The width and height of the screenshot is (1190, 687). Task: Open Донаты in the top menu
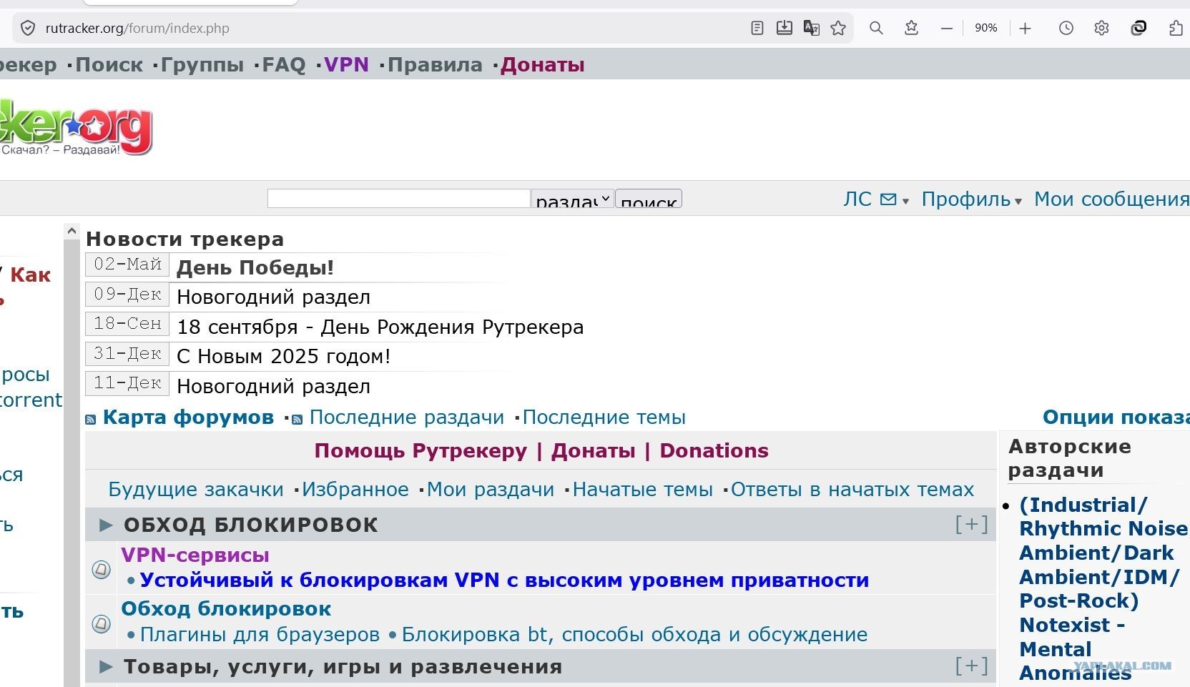pyautogui.click(x=543, y=65)
